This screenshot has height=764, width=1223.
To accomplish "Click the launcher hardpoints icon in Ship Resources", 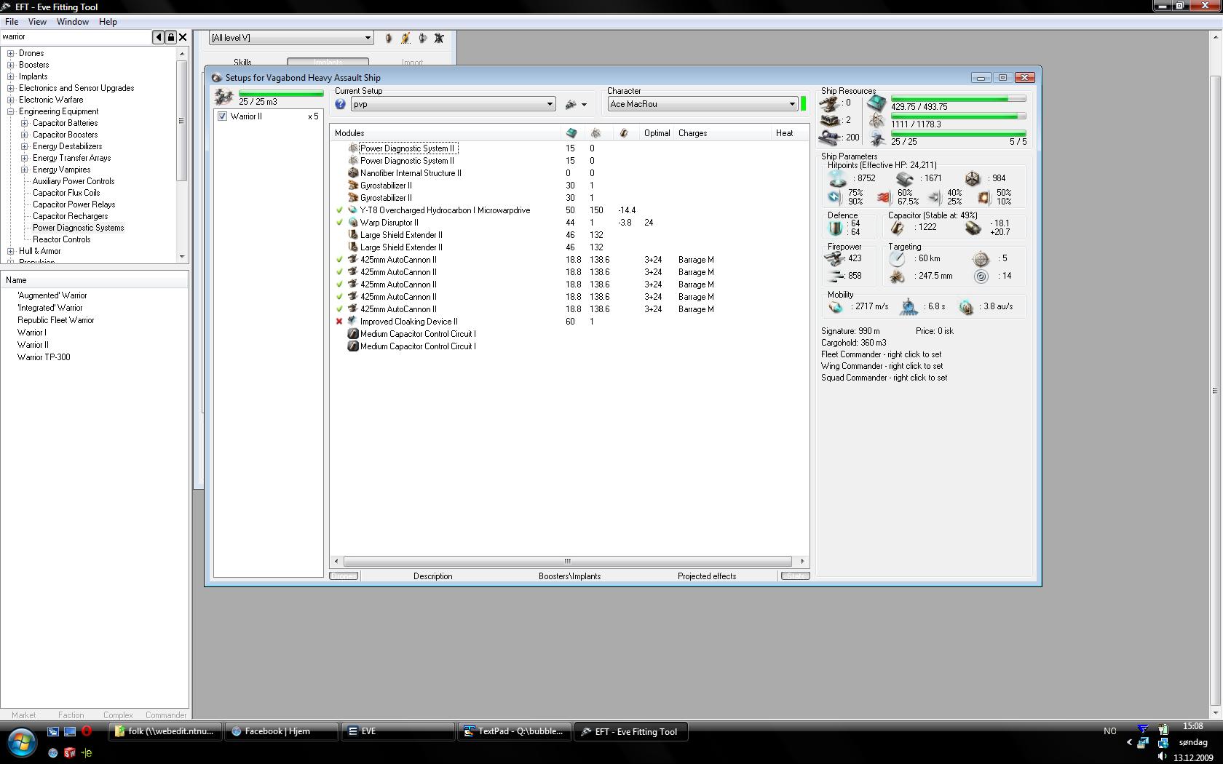I will click(831, 121).
